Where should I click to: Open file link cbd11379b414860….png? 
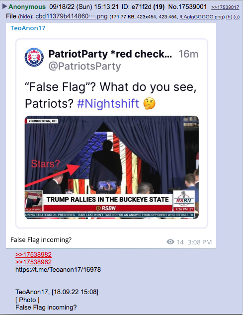pyautogui.click(x=72, y=16)
